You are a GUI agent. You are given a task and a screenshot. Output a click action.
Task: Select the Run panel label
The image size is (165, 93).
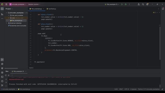coord(7,71)
